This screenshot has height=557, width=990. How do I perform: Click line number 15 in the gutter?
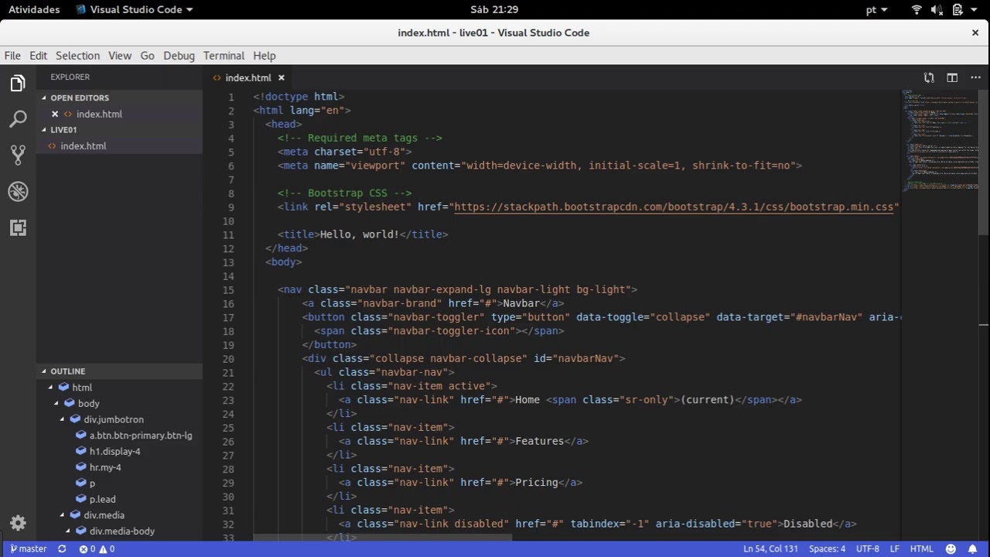pyautogui.click(x=227, y=289)
